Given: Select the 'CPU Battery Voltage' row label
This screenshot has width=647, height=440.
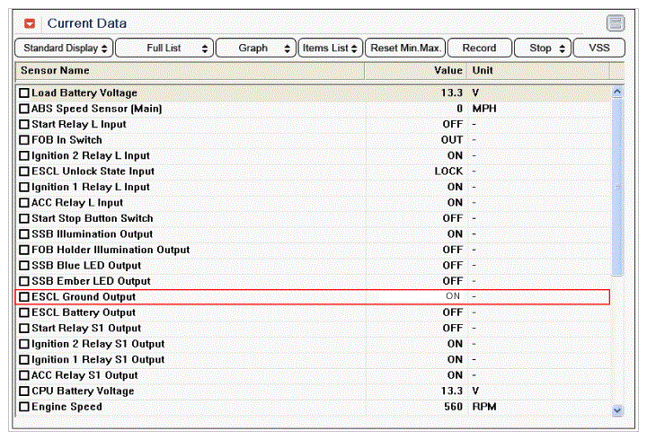Looking at the screenshot, I should (83, 391).
